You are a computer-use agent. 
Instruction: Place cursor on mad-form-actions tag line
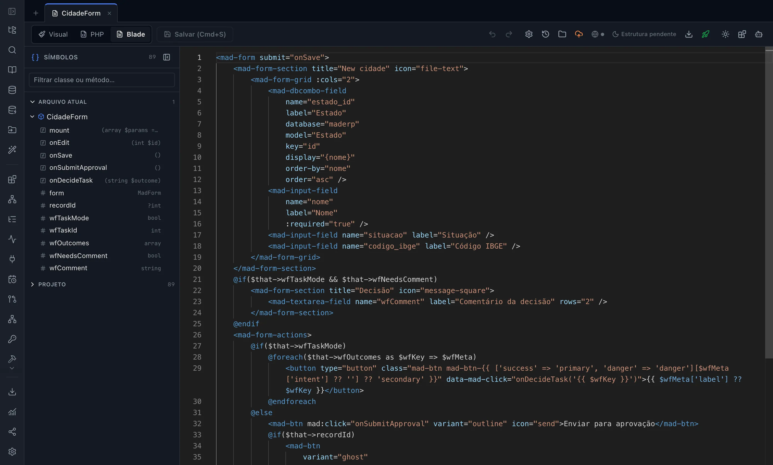(272, 335)
